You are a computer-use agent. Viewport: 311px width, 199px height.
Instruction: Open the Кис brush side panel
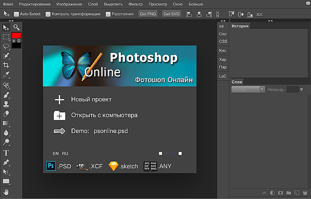tap(223, 51)
